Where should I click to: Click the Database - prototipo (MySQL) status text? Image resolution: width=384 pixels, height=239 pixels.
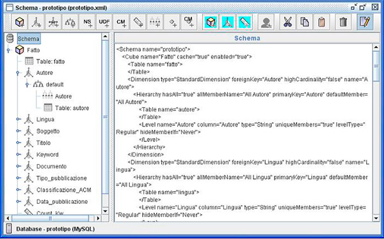tap(55, 229)
